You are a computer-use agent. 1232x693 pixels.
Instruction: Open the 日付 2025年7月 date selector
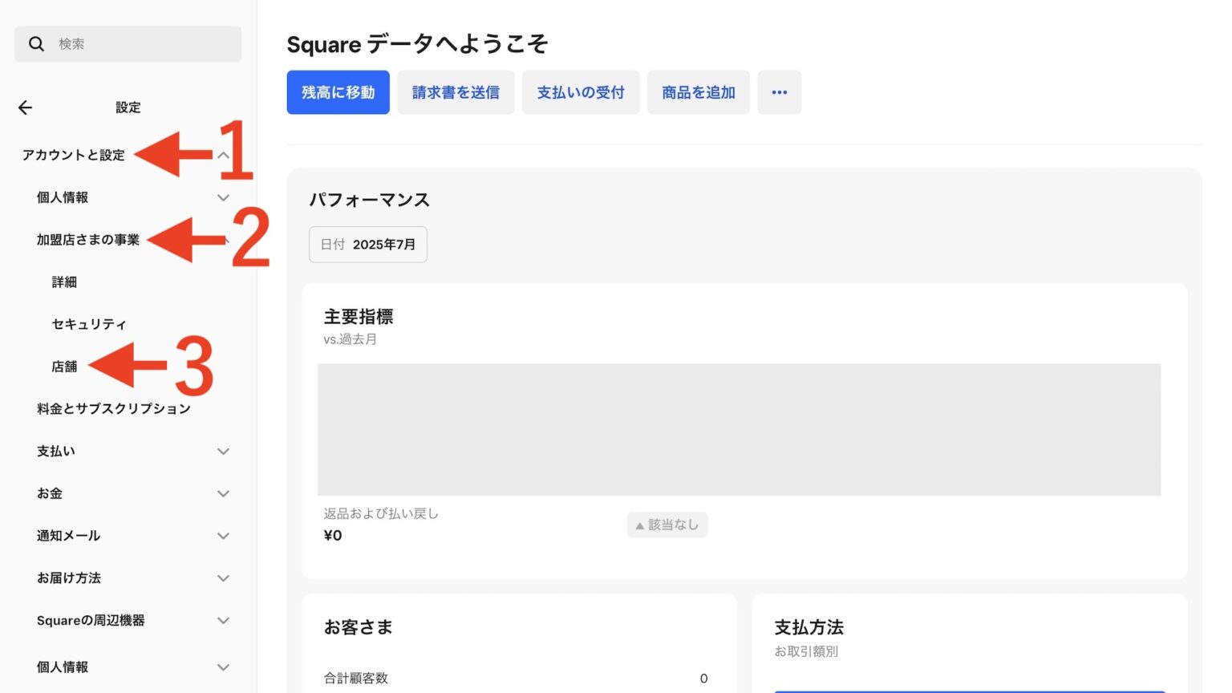click(368, 245)
